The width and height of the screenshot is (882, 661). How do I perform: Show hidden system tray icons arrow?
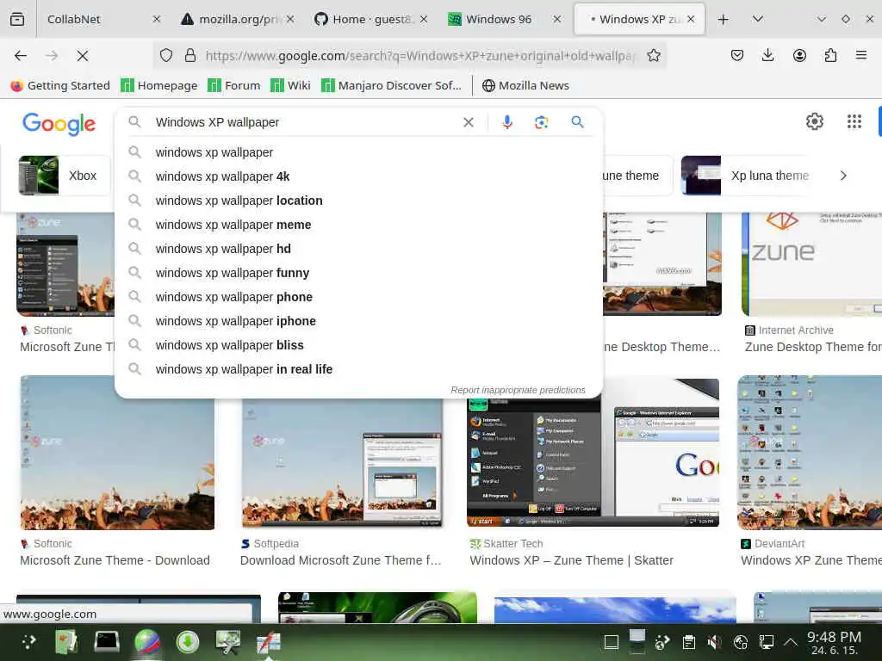[x=791, y=642]
